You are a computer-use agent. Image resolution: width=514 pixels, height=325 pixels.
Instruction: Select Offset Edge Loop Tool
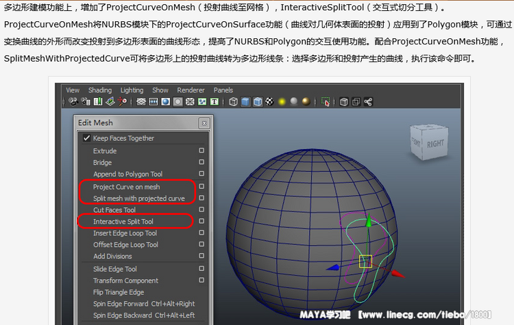tap(125, 245)
